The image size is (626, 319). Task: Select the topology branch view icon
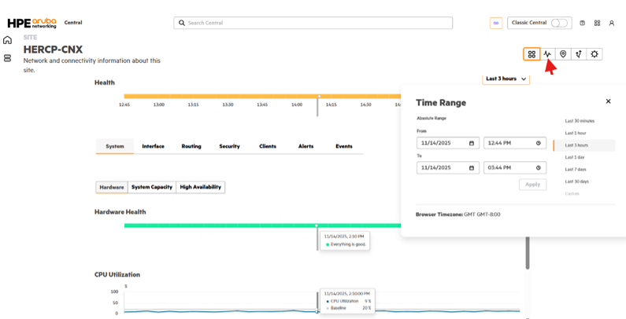tap(579, 54)
